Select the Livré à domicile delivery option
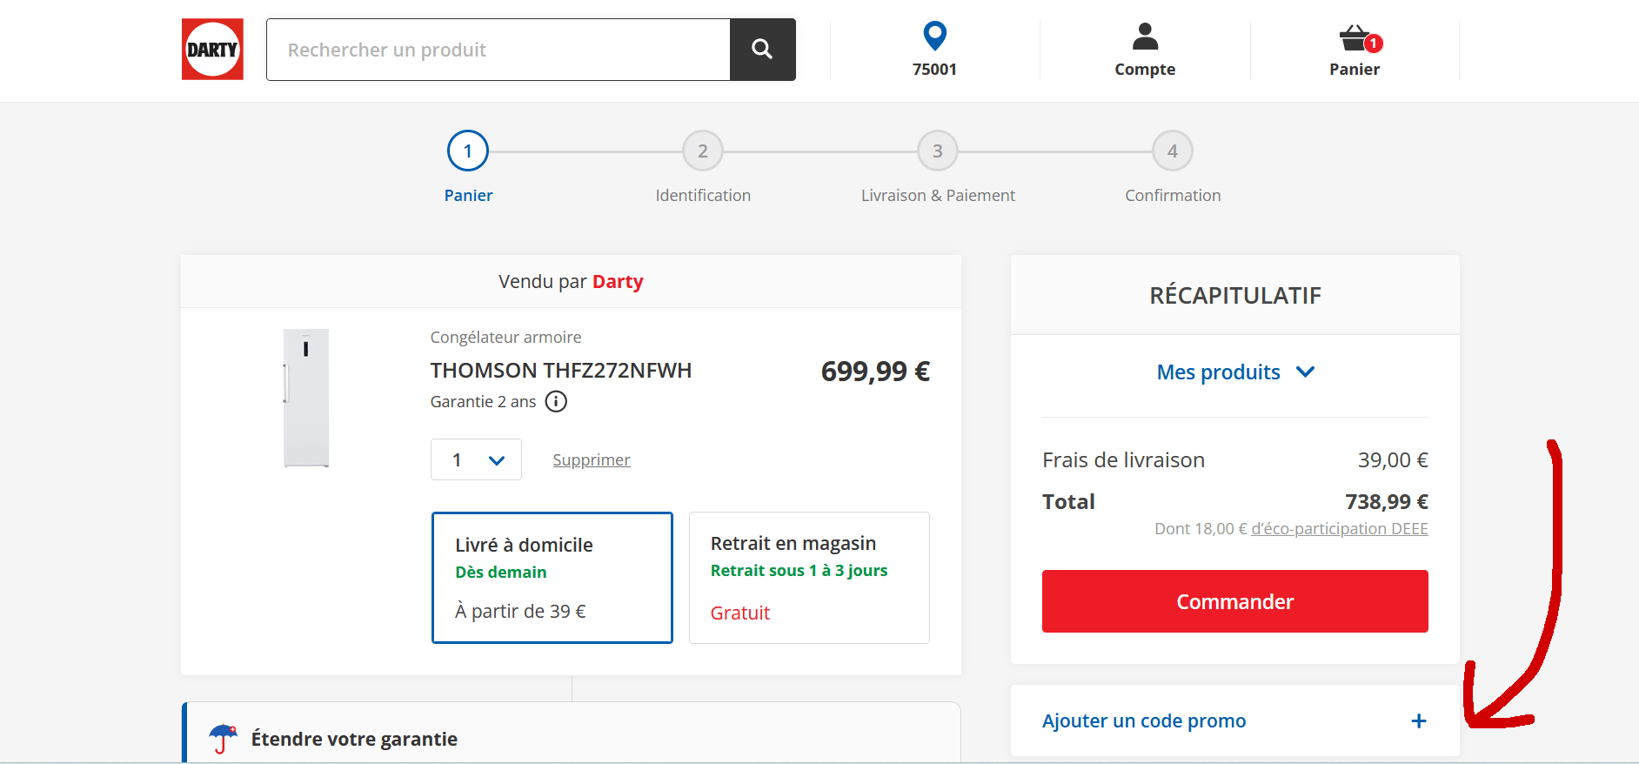Viewport: 1639px width, 764px height. pos(552,578)
